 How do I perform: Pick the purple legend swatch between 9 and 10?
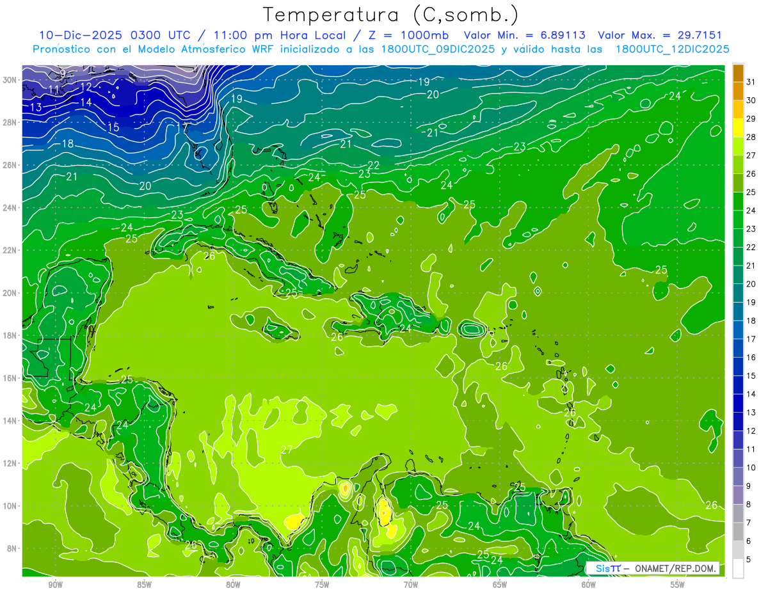738,477
